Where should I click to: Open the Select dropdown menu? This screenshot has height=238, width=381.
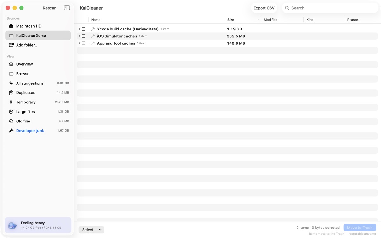pos(91,230)
